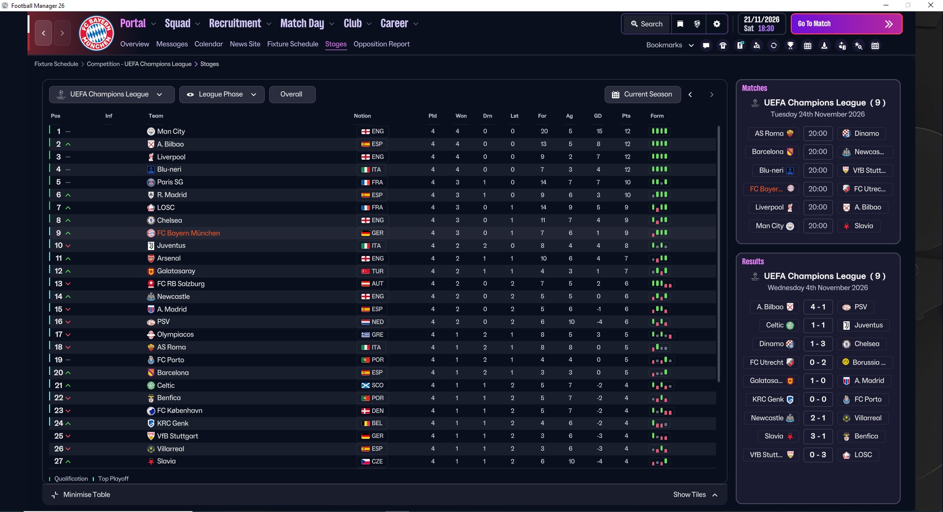Sort the table by the Pts column header
Screen dimensions: 943x512
626,116
